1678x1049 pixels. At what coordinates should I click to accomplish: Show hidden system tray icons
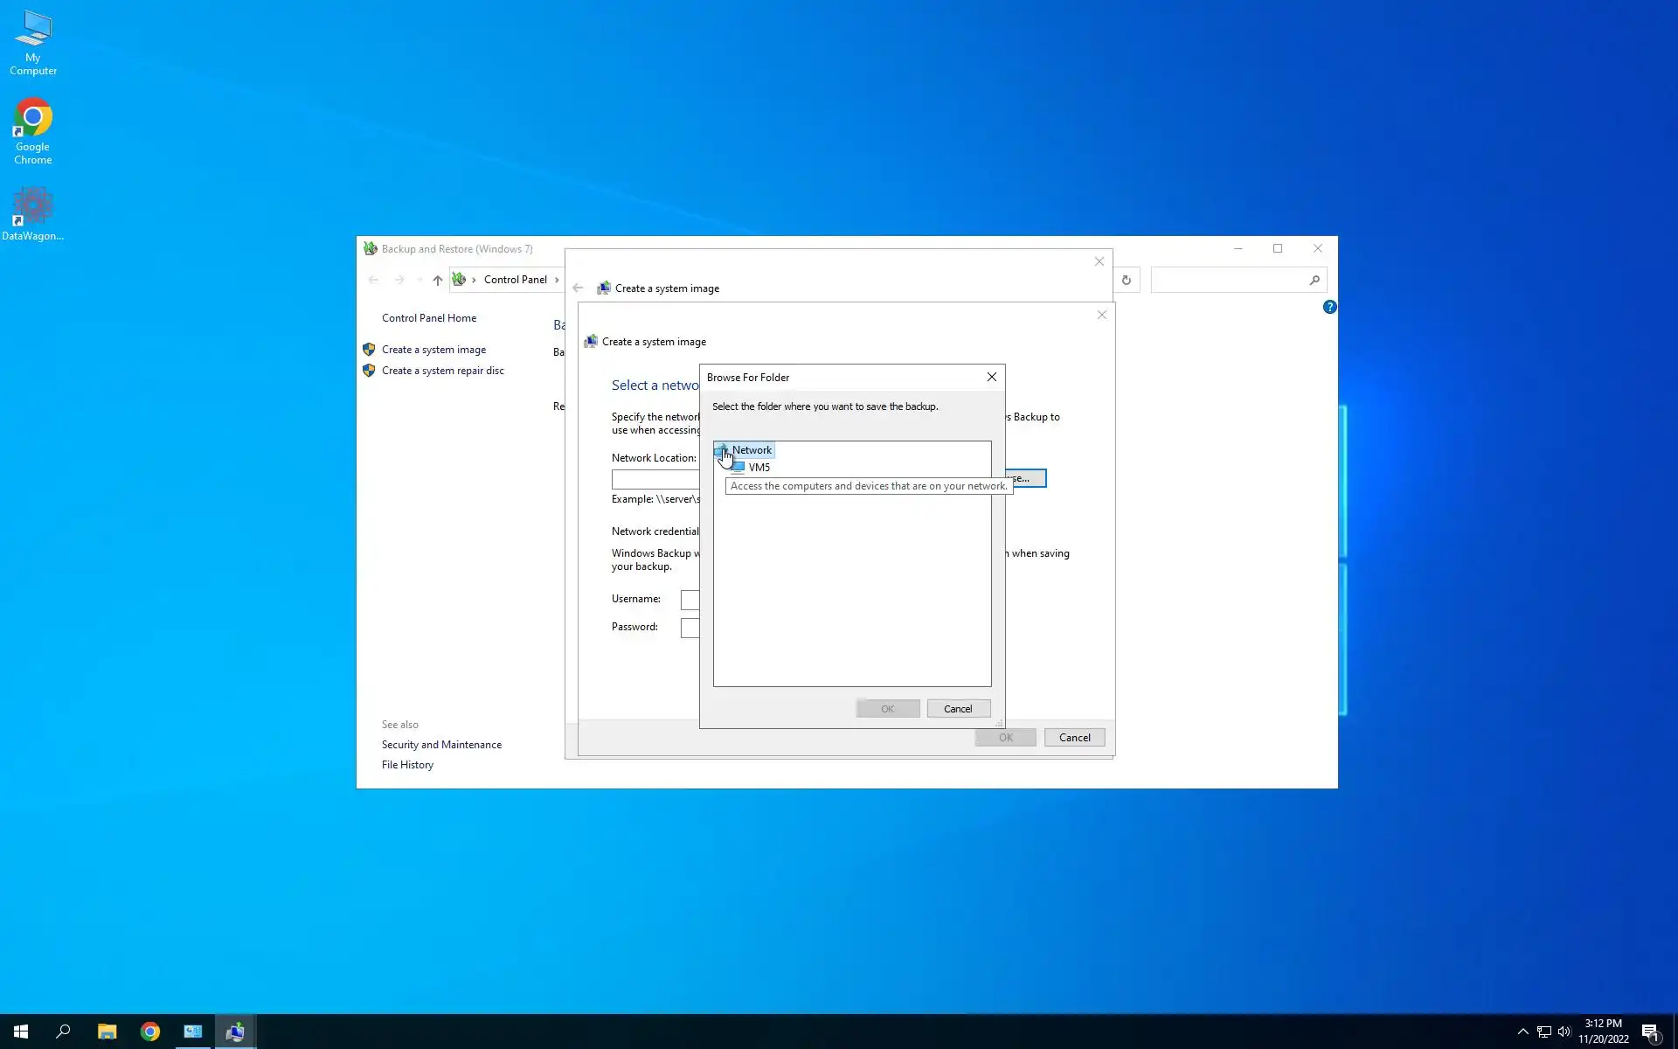click(1522, 1032)
